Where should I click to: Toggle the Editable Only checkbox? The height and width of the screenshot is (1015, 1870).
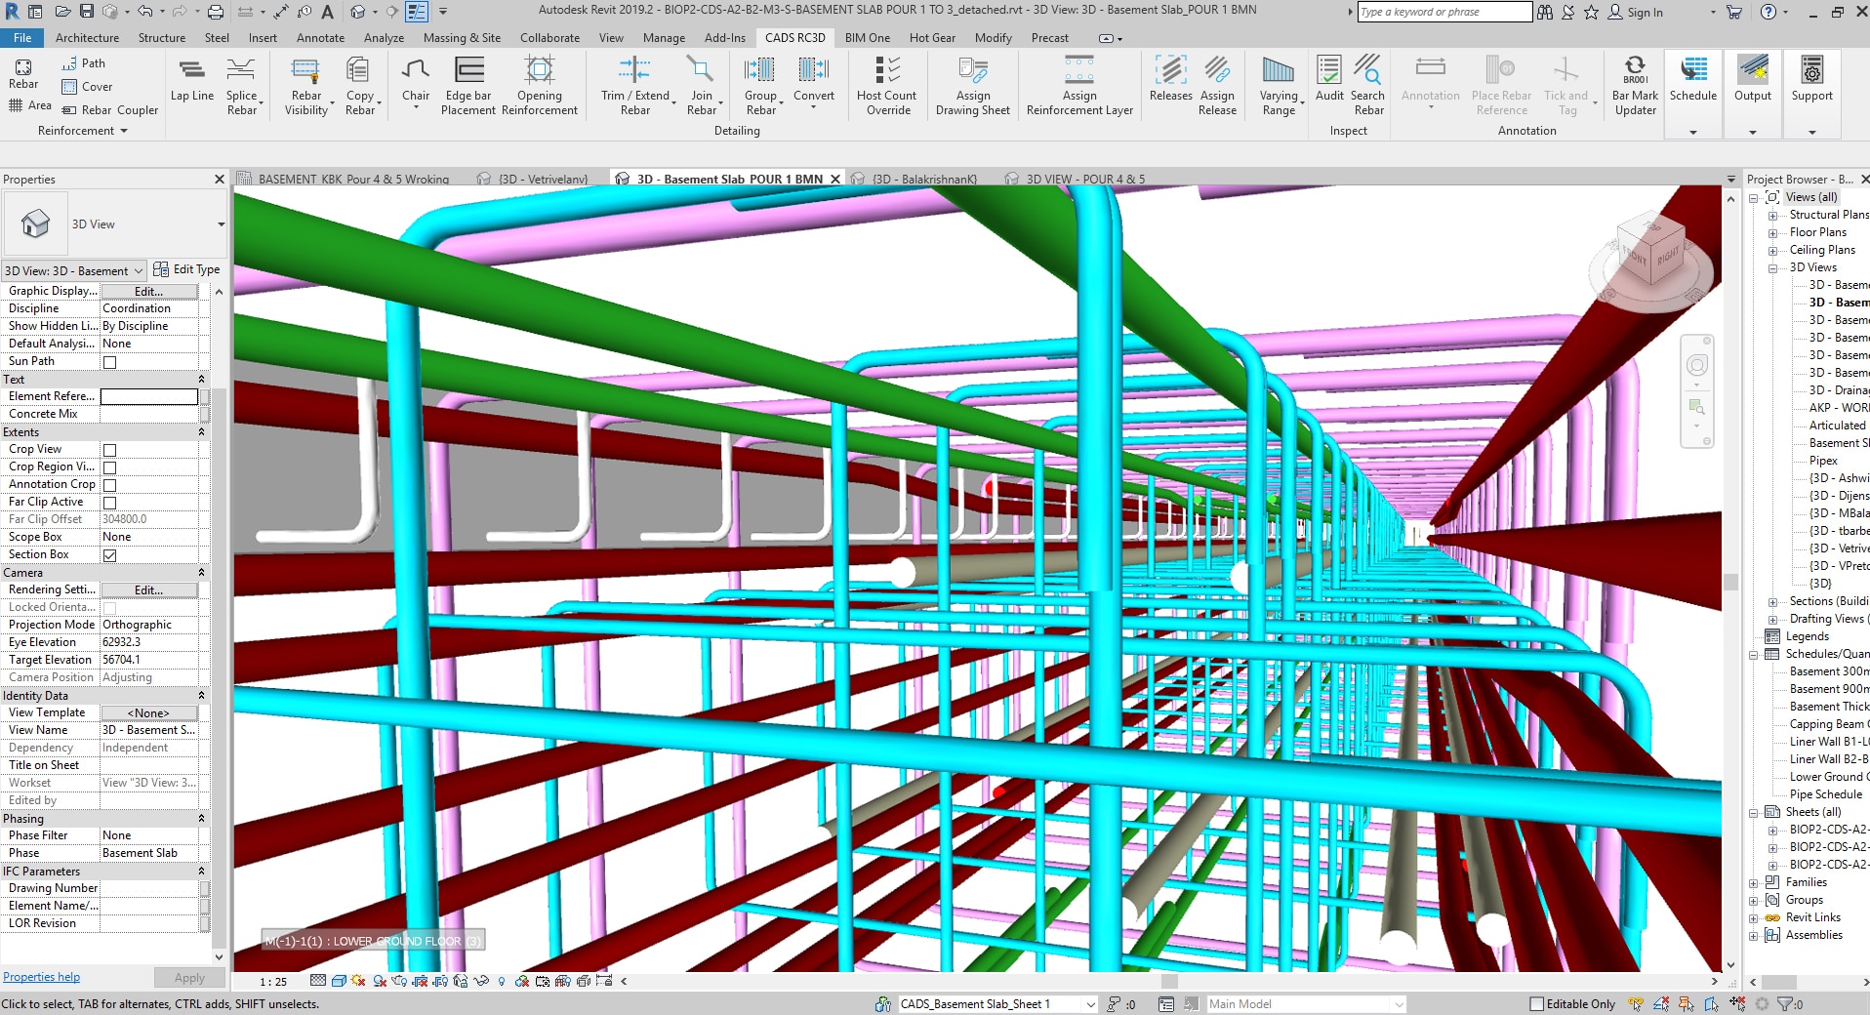click(1536, 1004)
